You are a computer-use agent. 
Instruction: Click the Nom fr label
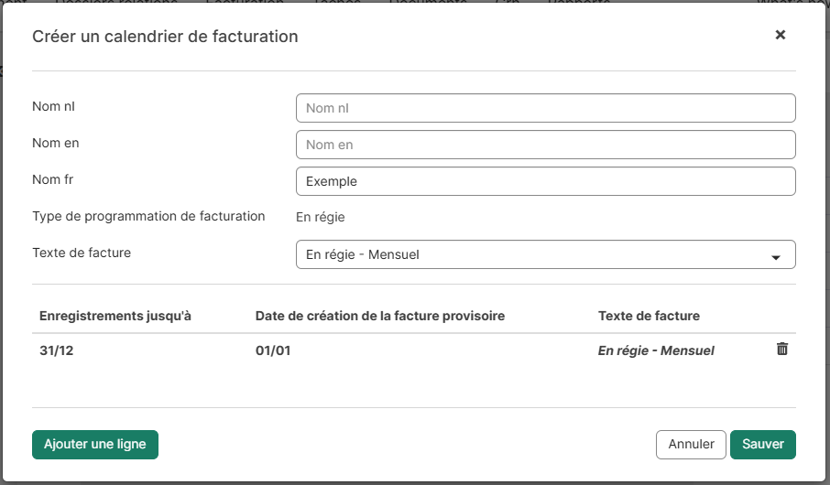pos(52,179)
